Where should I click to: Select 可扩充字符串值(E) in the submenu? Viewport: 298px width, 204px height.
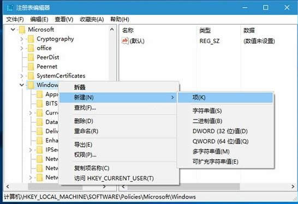pos(225,162)
